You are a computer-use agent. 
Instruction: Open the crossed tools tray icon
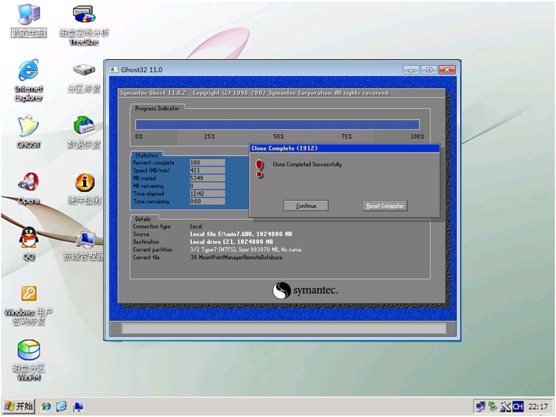505,406
